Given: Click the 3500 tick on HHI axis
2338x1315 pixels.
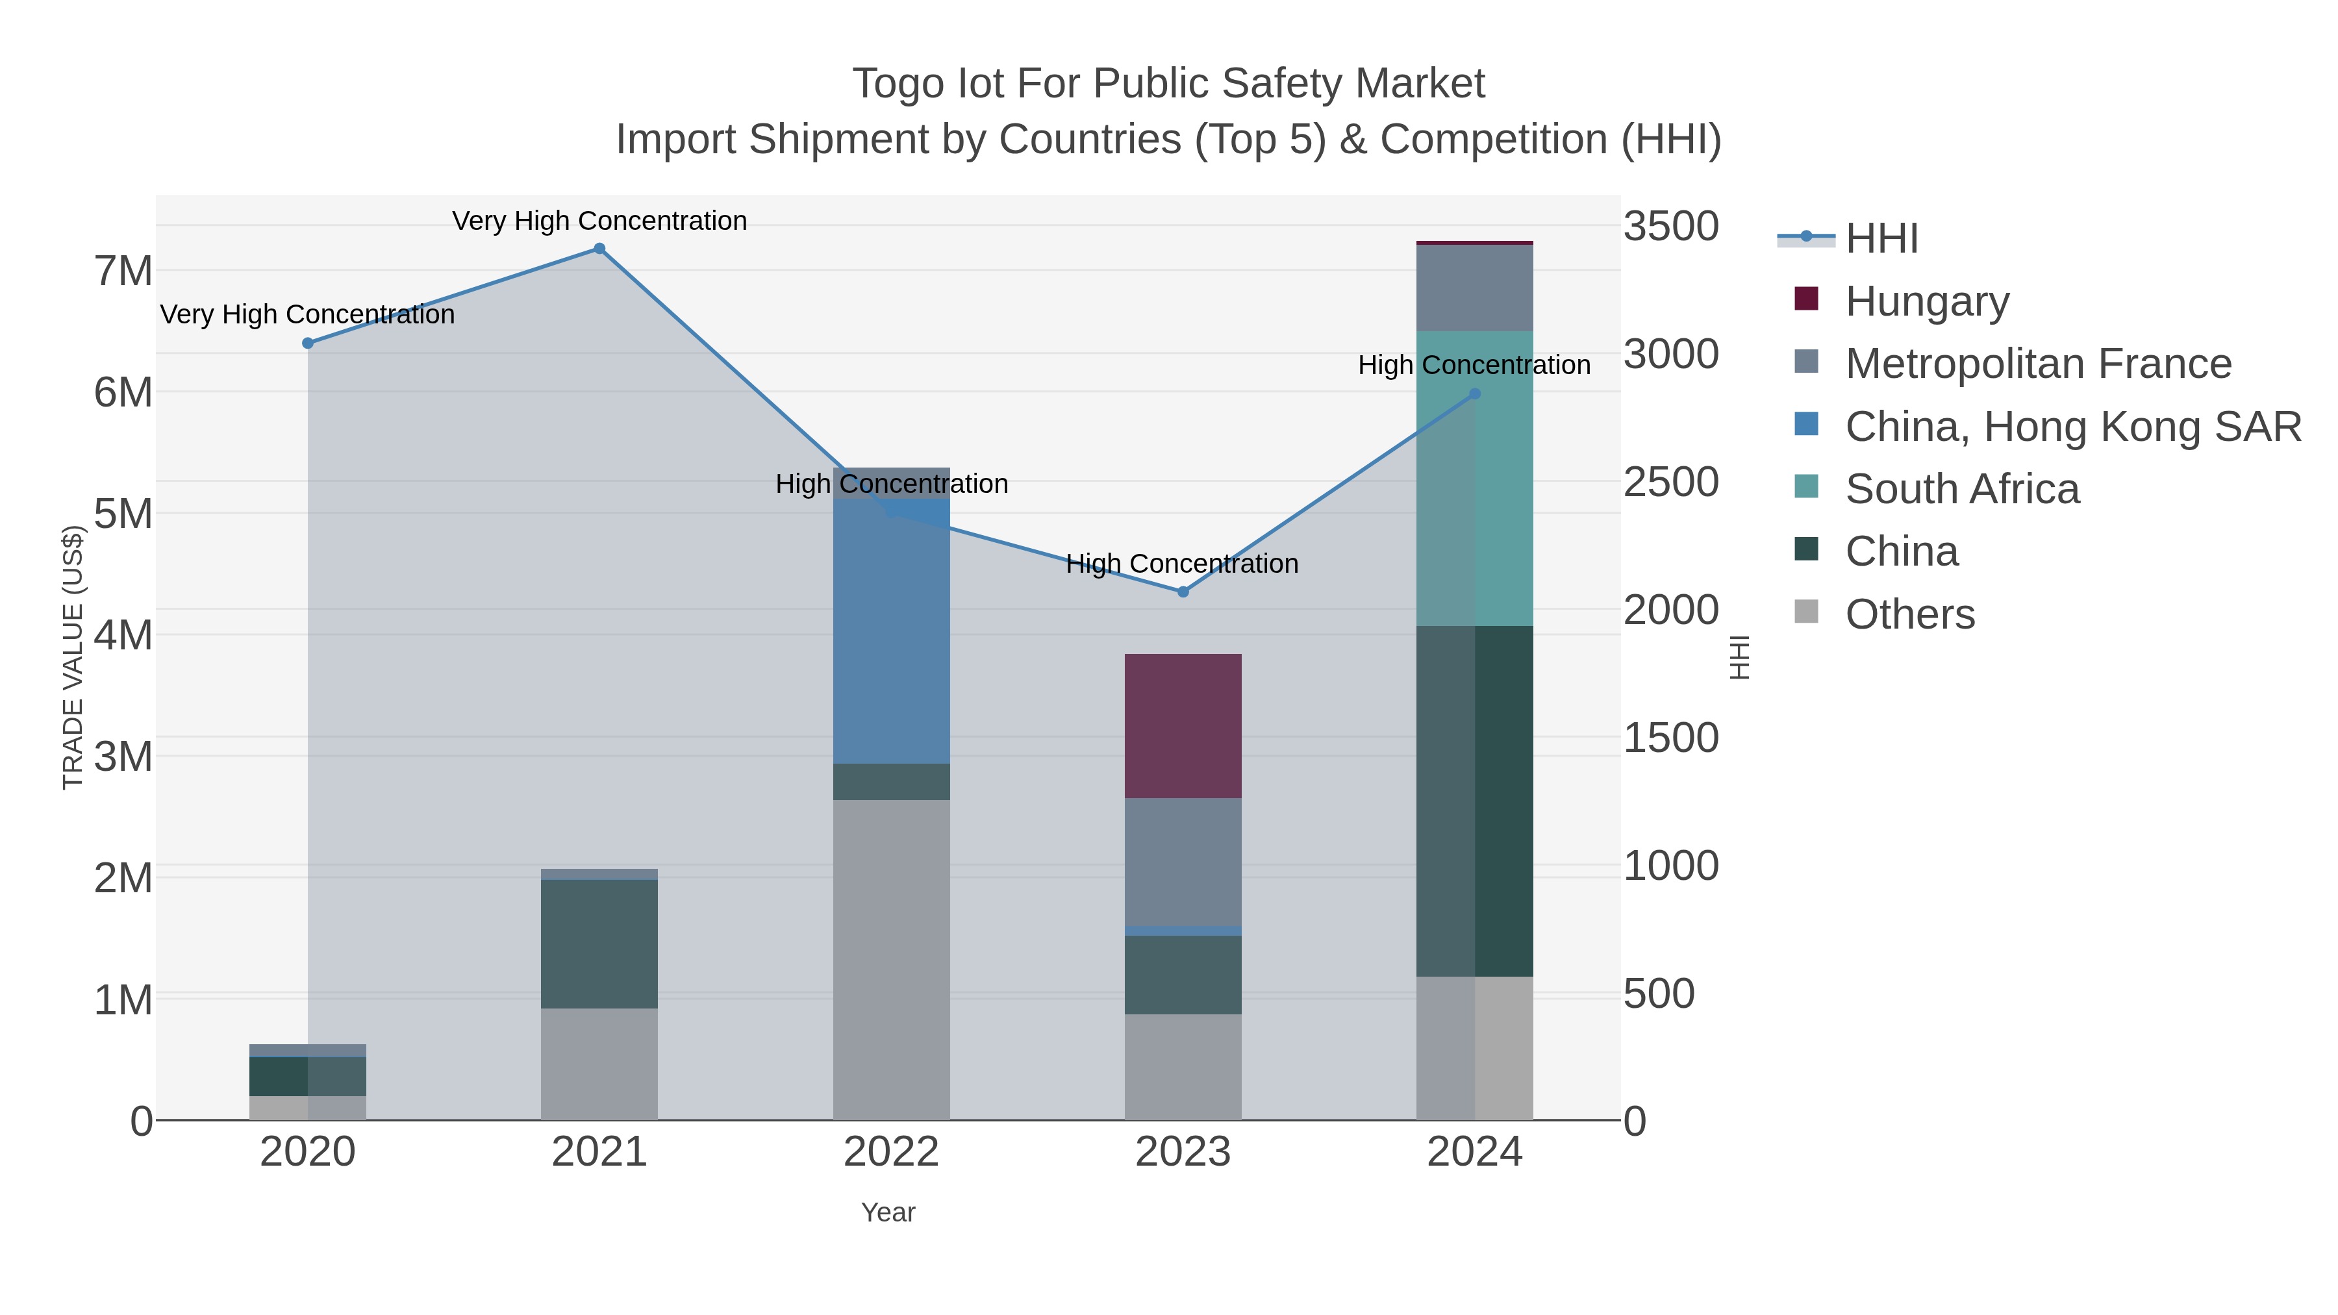Looking at the screenshot, I should [1671, 226].
